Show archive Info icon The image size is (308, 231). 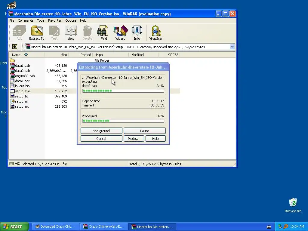(137, 33)
